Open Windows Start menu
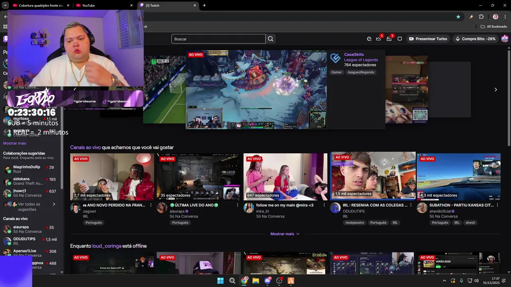The width and height of the screenshot is (511, 287). [220, 281]
